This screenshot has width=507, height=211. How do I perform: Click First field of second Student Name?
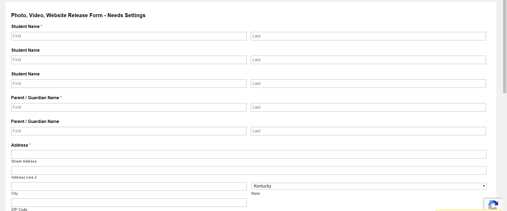click(x=129, y=60)
